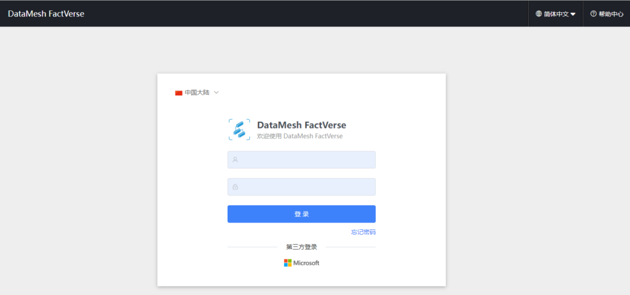Image resolution: width=630 pixels, height=295 pixels.
Task: Expand the 简体中文 language menu
Action: coord(556,14)
